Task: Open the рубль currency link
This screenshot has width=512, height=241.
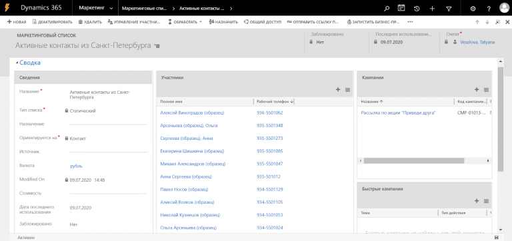Action: (76, 166)
